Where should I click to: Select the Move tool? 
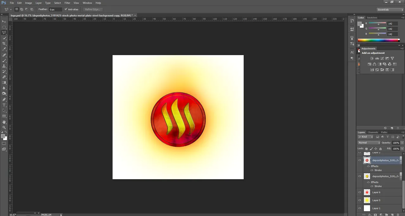pos(4,21)
